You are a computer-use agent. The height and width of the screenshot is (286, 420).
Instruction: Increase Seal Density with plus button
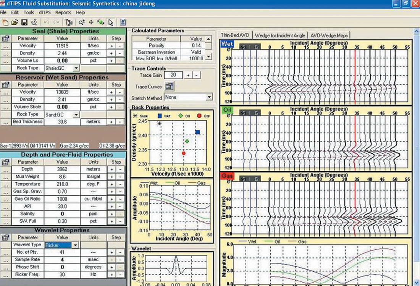[112, 53]
